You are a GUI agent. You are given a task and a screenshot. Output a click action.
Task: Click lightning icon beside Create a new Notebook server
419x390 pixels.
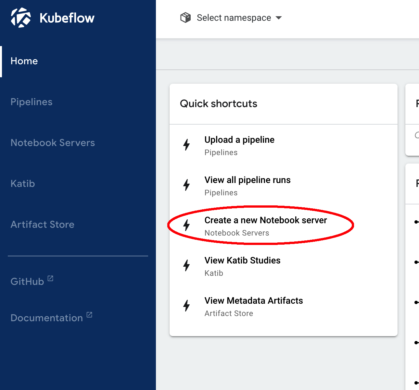tap(186, 225)
